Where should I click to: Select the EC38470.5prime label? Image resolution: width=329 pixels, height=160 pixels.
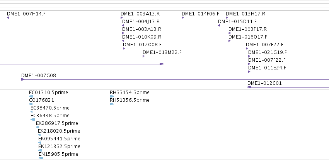pos(50,108)
